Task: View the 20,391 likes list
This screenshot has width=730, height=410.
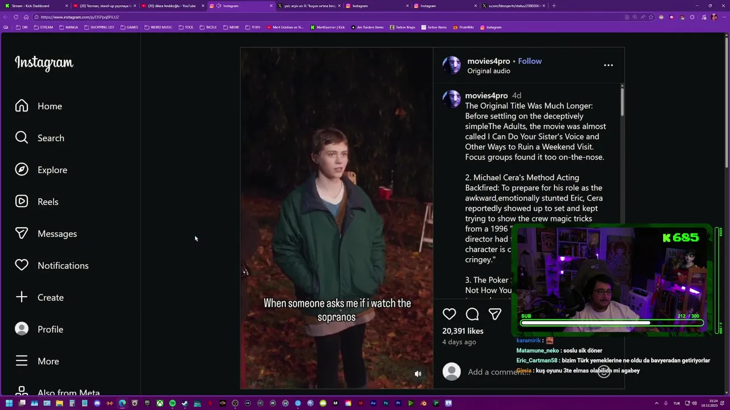Action: coord(463,331)
